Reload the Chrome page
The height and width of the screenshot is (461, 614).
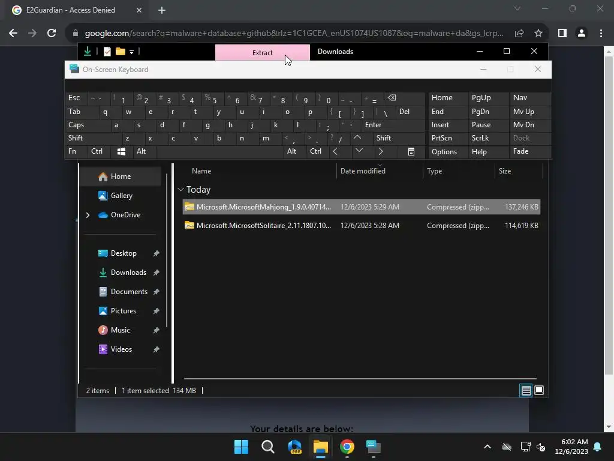52,34
